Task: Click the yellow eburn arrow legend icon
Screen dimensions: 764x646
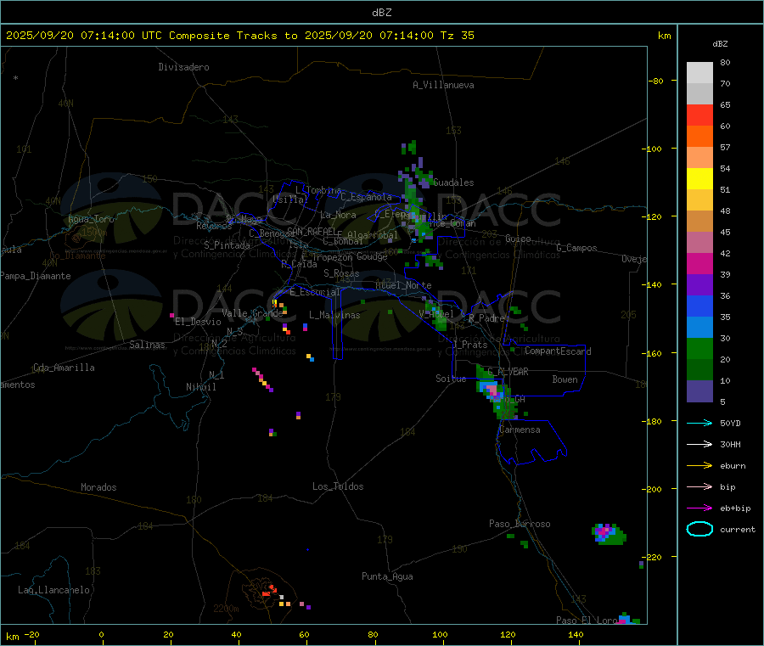Action: click(x=699, y=466)
